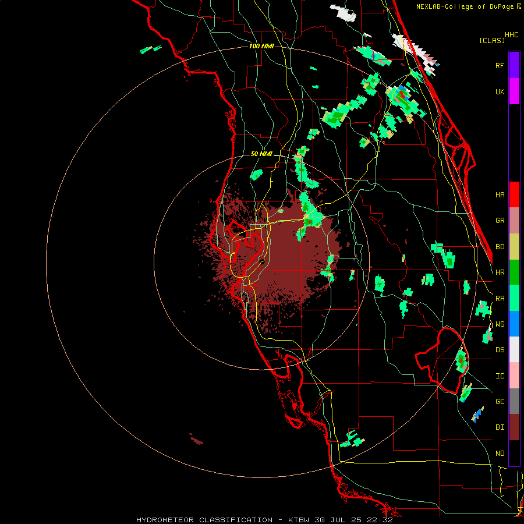Click the IC light pink legend swatch
Screen dimensions: 524x524
click(514, 376)
